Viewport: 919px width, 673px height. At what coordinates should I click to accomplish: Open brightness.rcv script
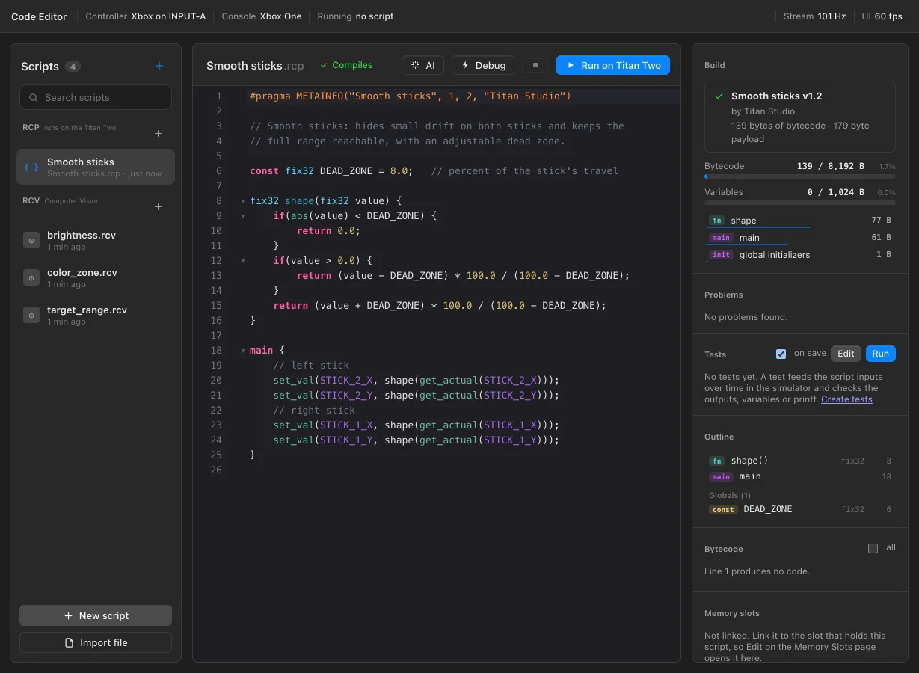[x=96, y=240]
